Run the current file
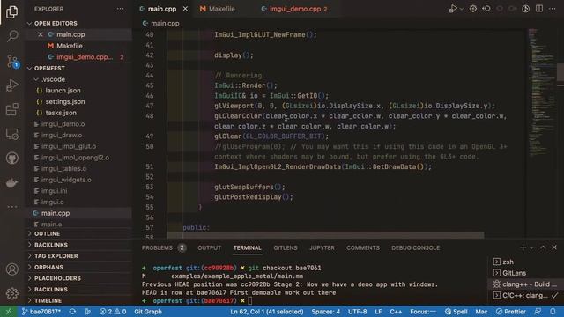This screenshot has width=564, height=317. pyautogui.click(x=452, y=9)
